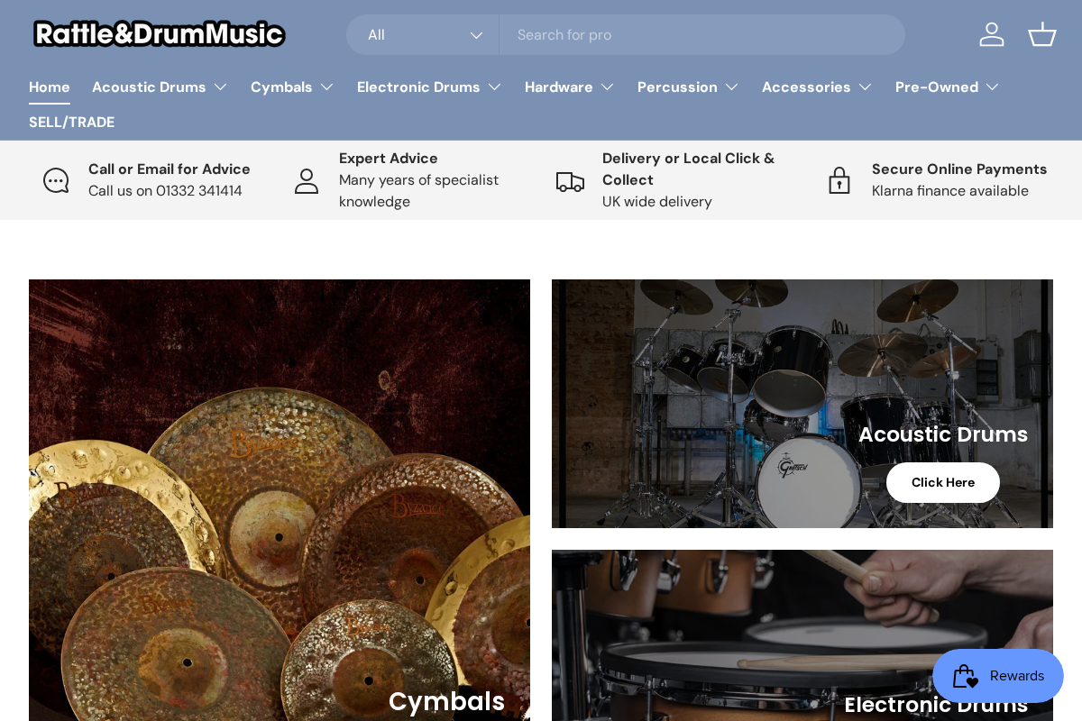The width and height of the screenshot is (1082, 721).
Task: Open the Cymbals dropdown chevron
Action: point(326,87)
